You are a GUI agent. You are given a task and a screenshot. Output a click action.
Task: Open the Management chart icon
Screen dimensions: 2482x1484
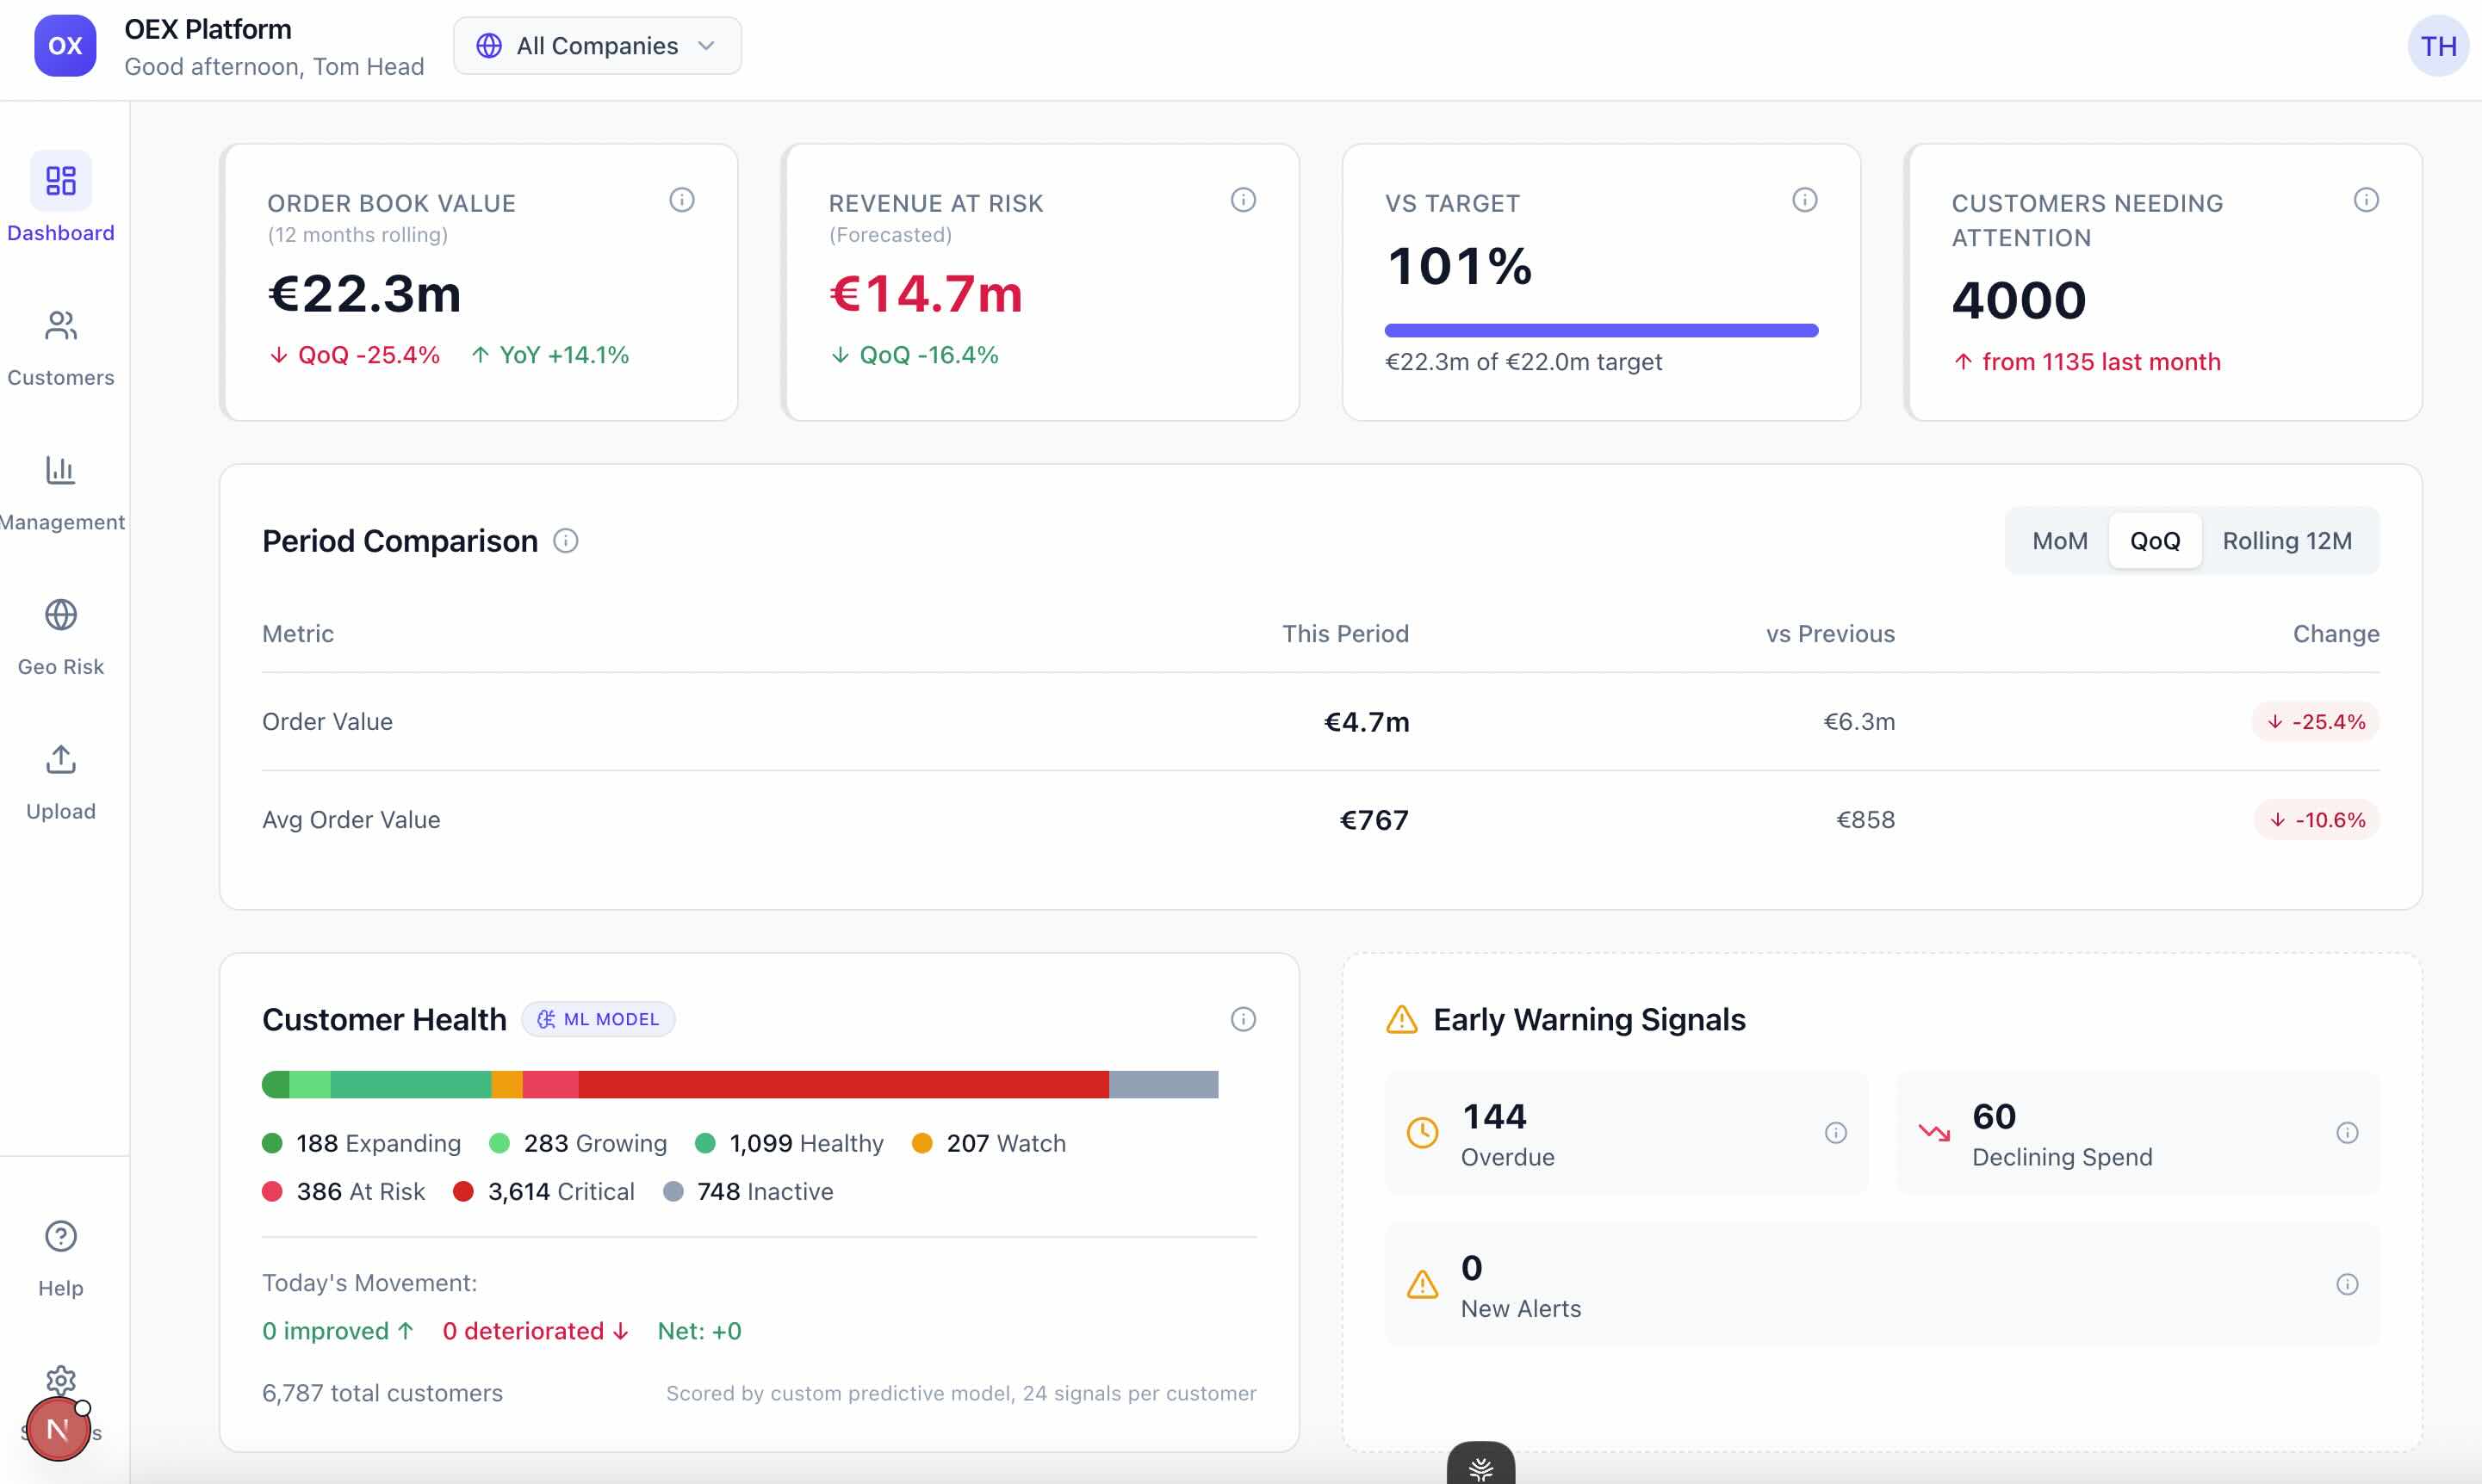coord(61,470)
